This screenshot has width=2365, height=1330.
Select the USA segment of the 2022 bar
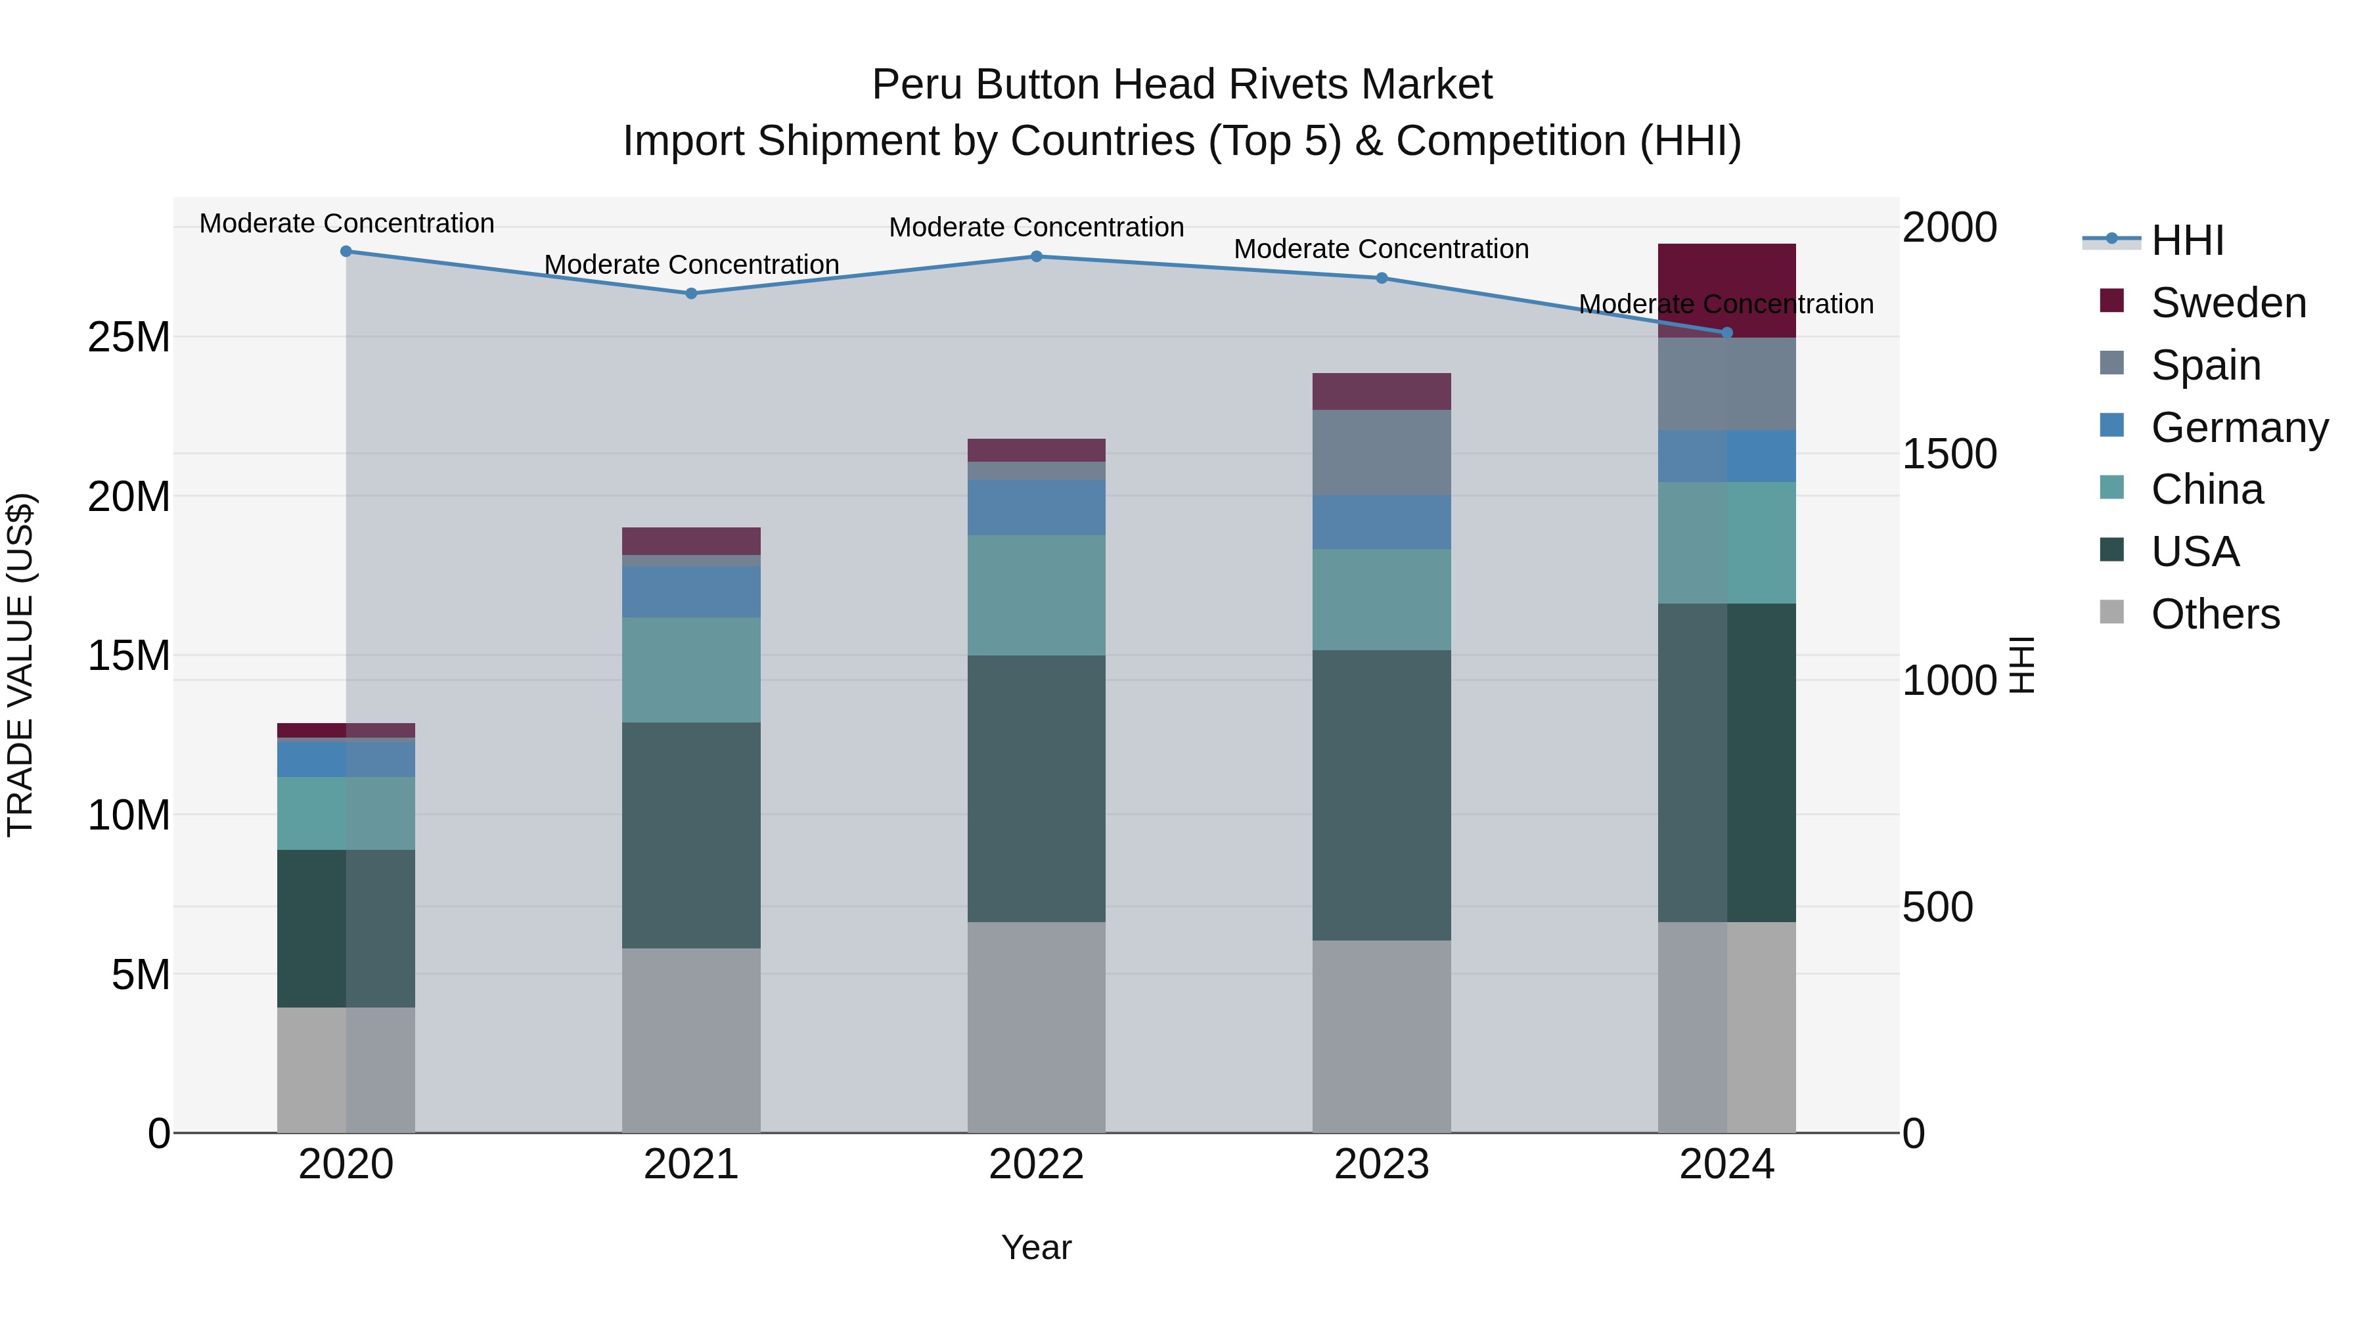pyautogui.click(x=1037, y=788)
